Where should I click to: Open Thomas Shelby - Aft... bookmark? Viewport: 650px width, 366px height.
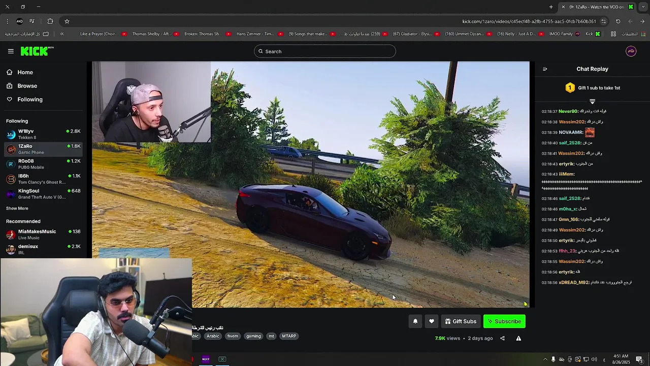coord(155,34)
